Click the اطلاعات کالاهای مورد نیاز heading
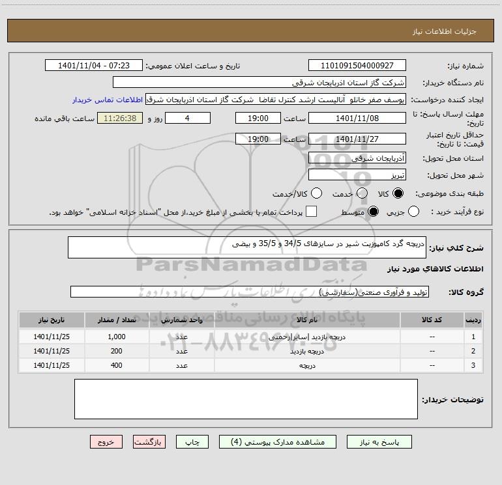502x485 pixels. (435, 269)
